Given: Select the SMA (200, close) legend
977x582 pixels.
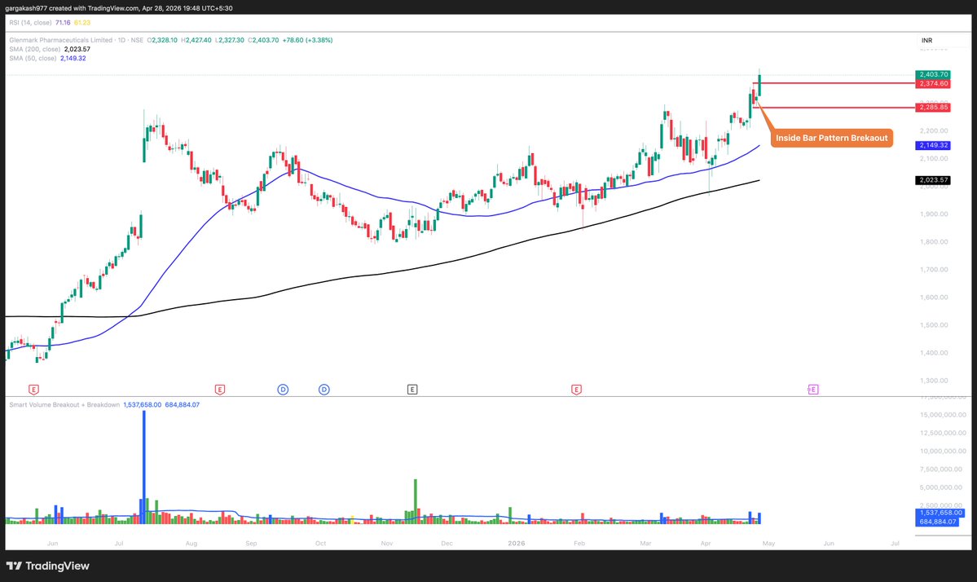Looking at the screenshot, I should coord(35,49).
